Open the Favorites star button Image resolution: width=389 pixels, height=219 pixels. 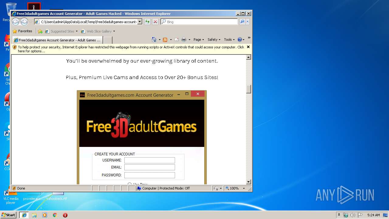(22, 31)
